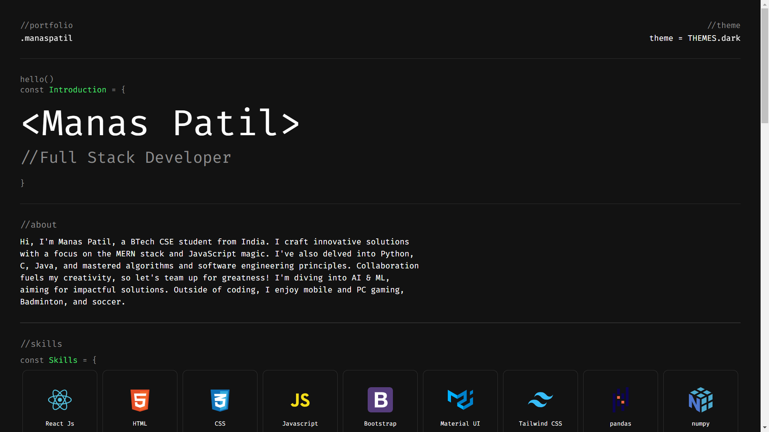Click the numpy cube icon
Viewport: 769px width, 432px height.
click(x=701, y=400)
